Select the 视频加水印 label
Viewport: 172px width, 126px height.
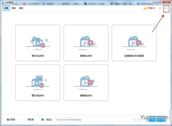coord(86,96)
